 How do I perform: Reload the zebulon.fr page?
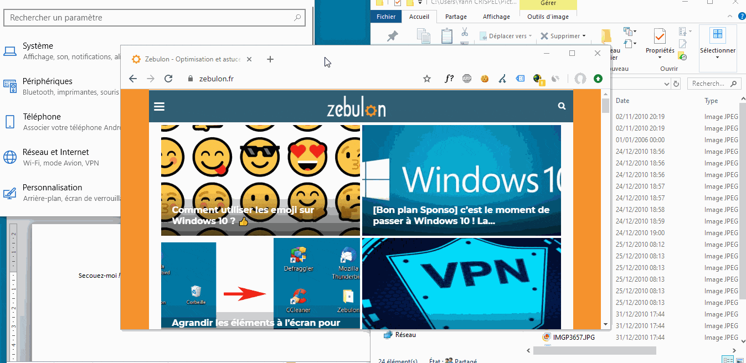point(169,79)
